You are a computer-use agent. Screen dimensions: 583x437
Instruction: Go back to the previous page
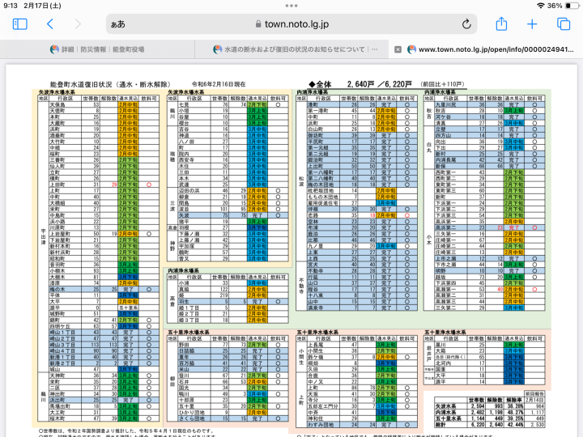coord(50,24)
